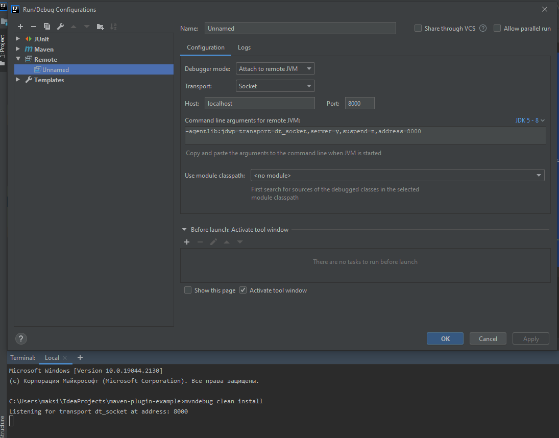Uncheck Activate tool window checkbox
The image size is (559, 438).
pyautogui.click(x=243, y=290)
